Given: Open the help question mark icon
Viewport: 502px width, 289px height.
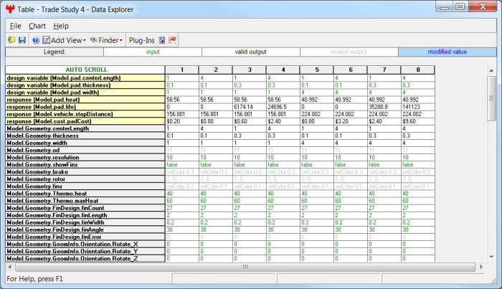Looking at the screenshot, I should pyautogui.click(x=35, y=40).
